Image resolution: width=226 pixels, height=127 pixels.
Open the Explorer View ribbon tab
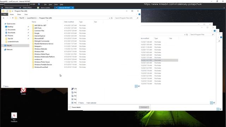pyautogui.click(x=26, y=14)
